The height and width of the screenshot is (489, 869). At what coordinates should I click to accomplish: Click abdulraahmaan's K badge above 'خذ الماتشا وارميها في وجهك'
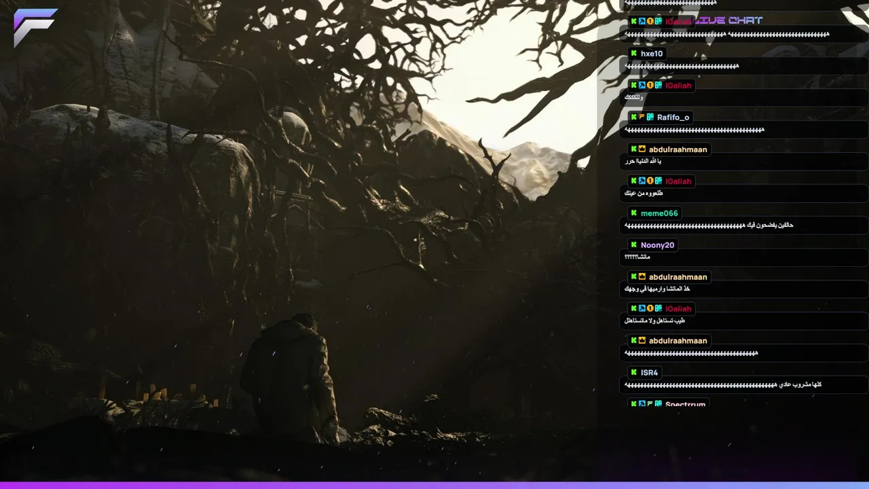pos(634,277)
